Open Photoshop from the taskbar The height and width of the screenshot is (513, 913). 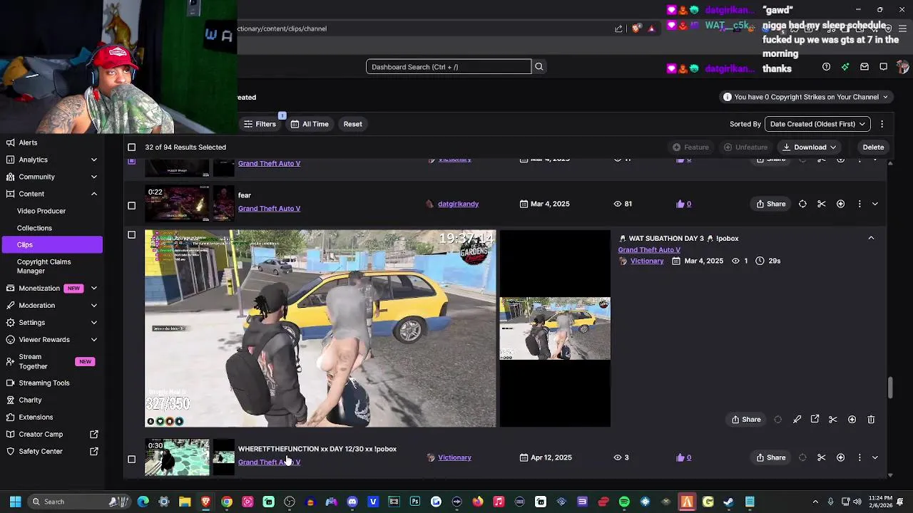pyautogui.click(x=415, y=502)
